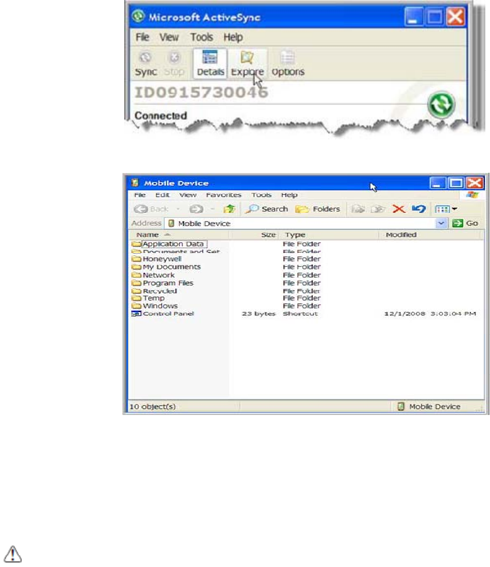Click the Go button

tap(465, 224)
